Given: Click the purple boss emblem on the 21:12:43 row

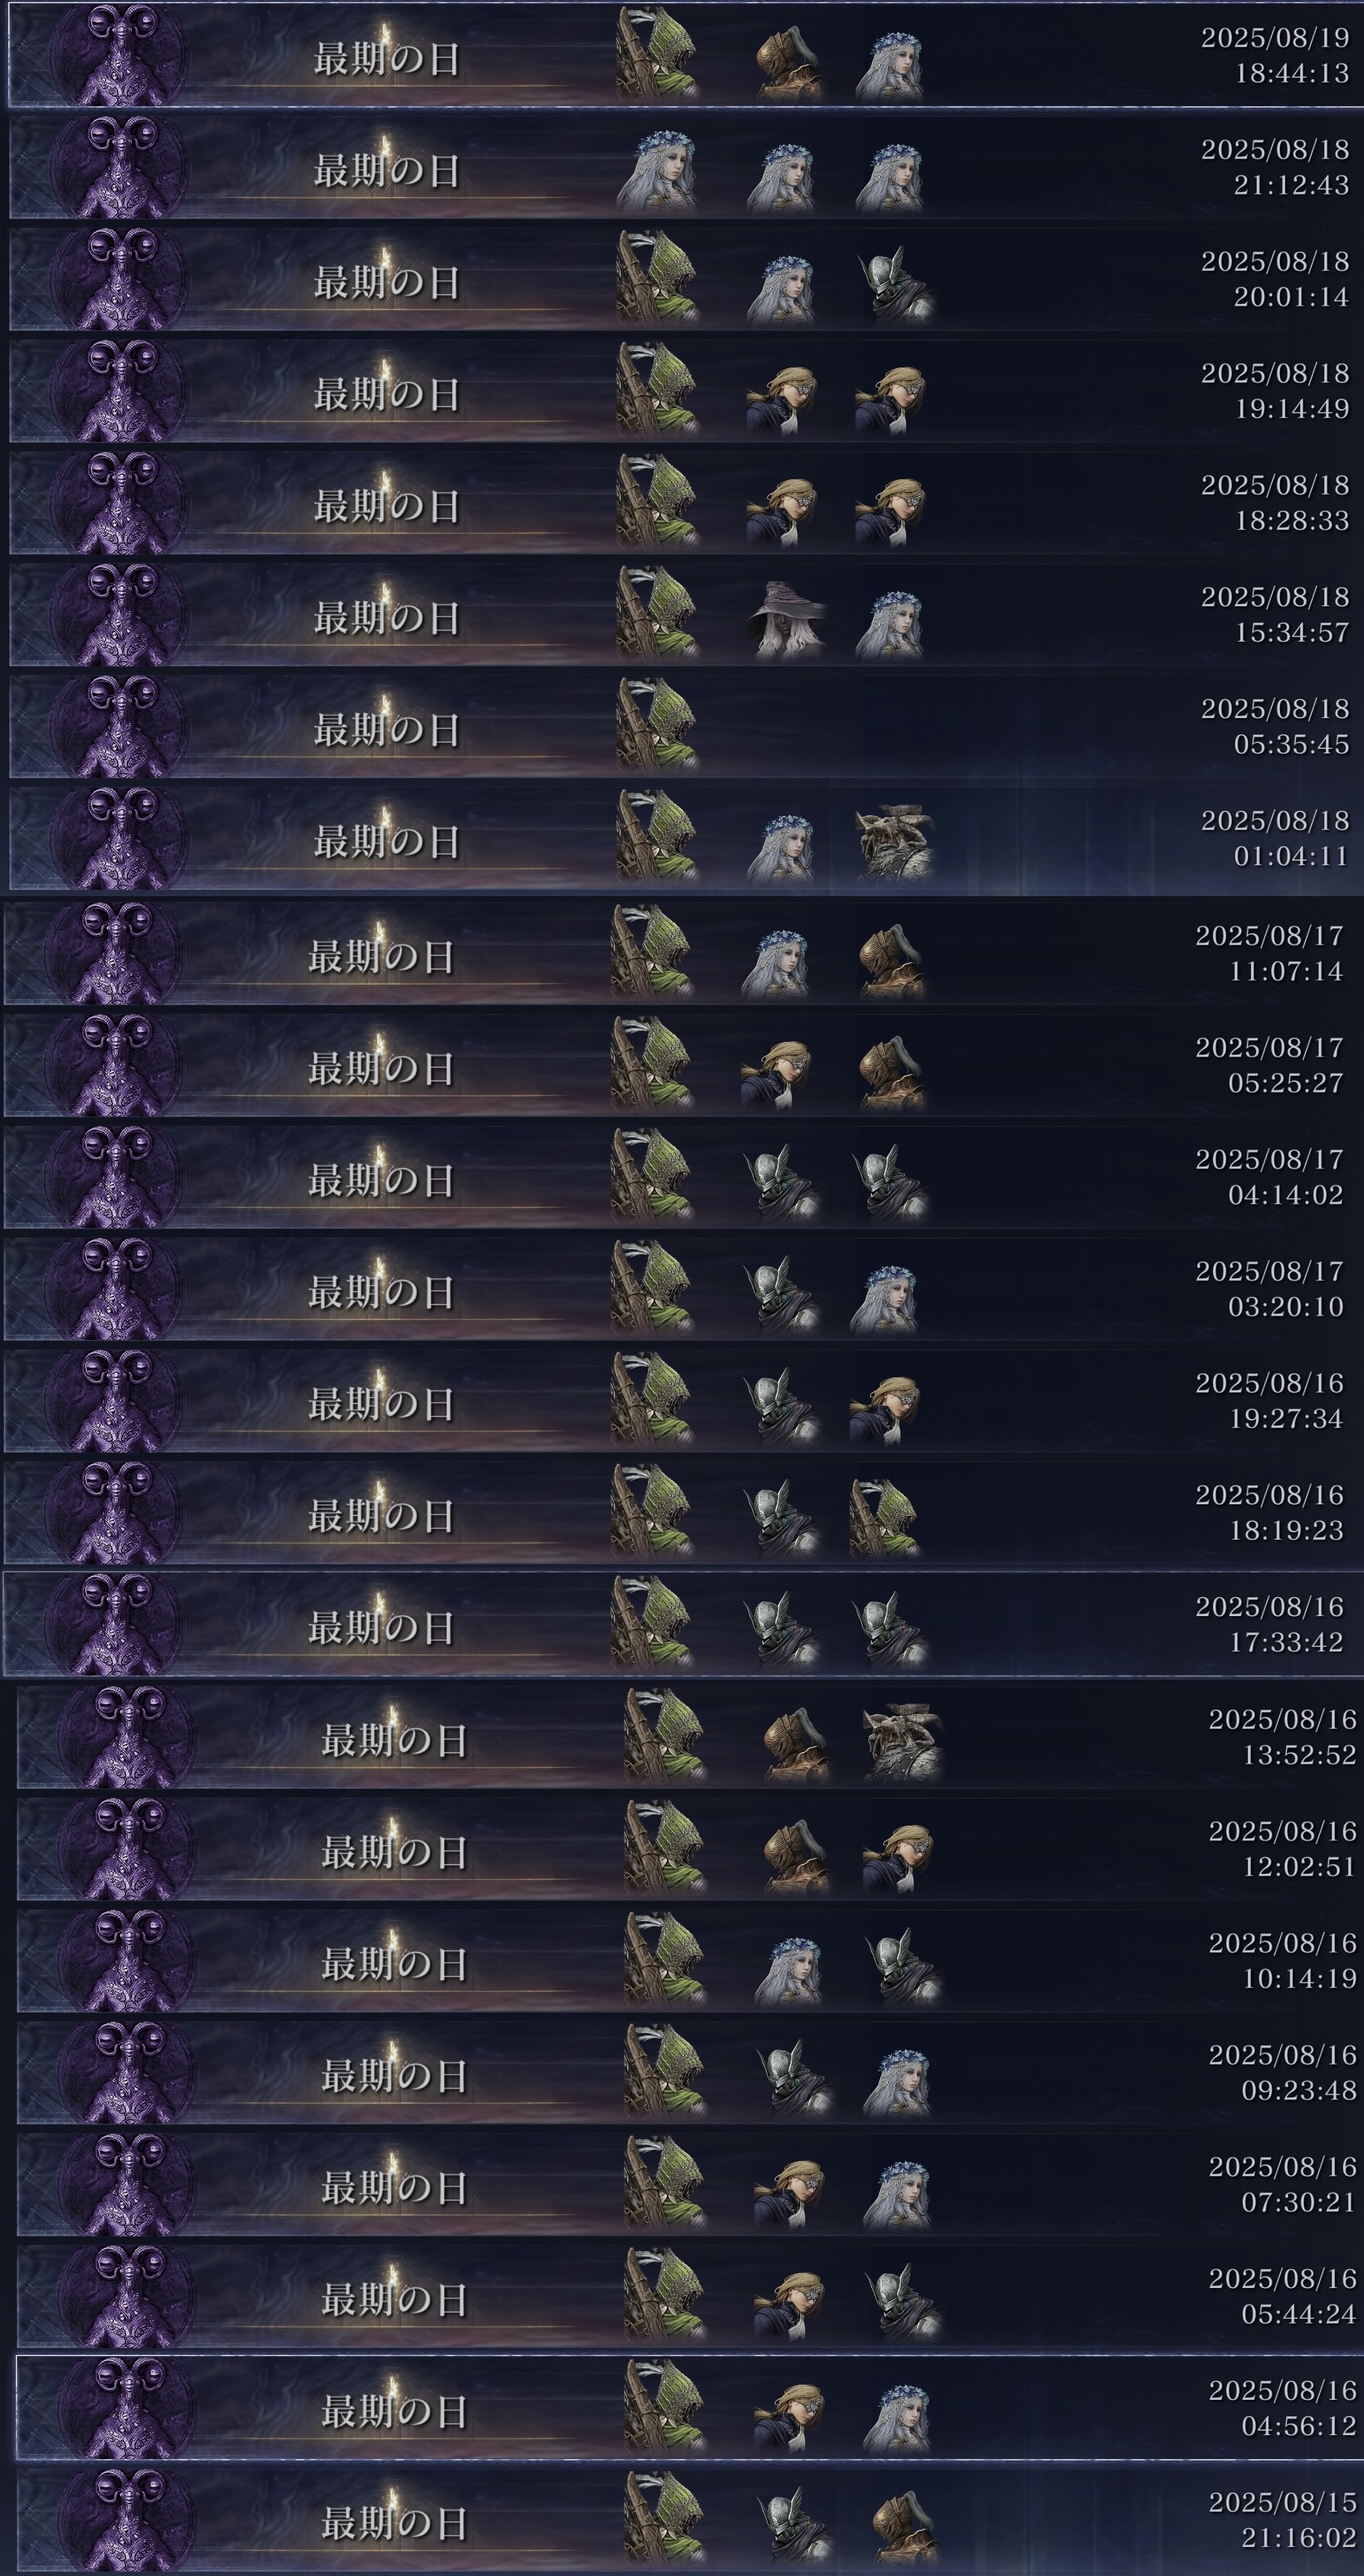Looking at the screenshot, I should [118, 167].
